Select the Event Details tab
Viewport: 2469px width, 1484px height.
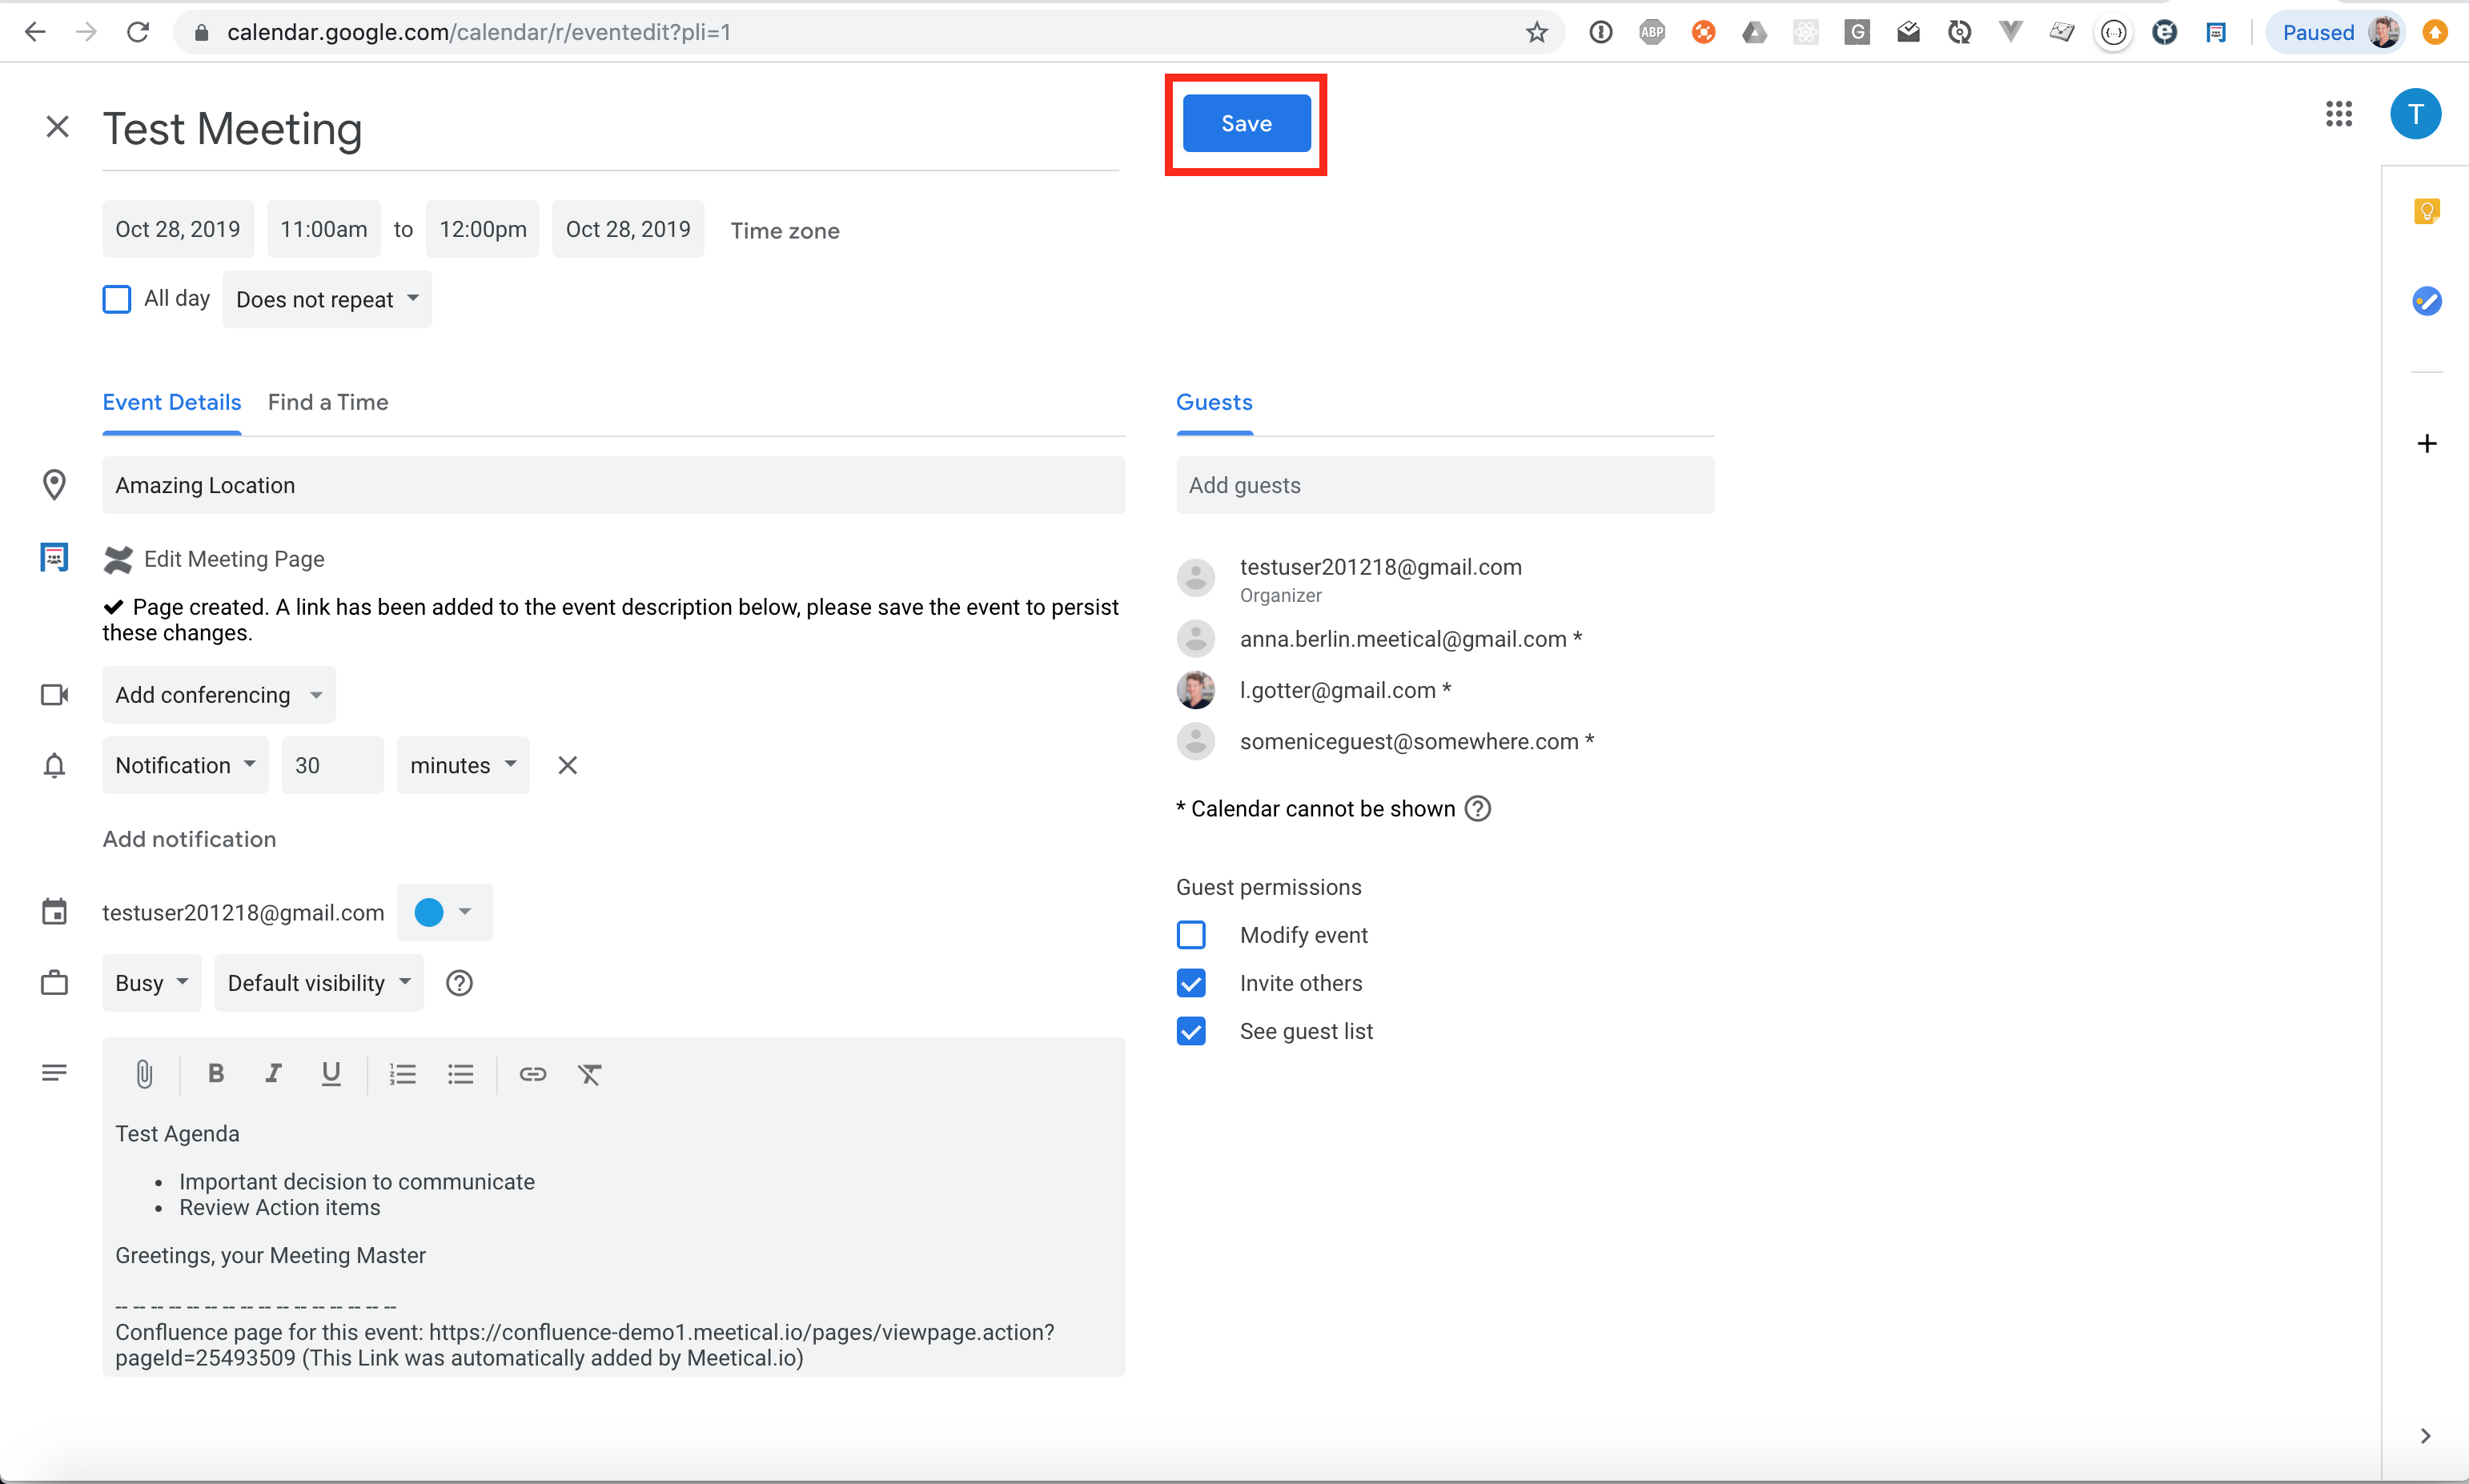pyautogui.click(x=172, y=402)
